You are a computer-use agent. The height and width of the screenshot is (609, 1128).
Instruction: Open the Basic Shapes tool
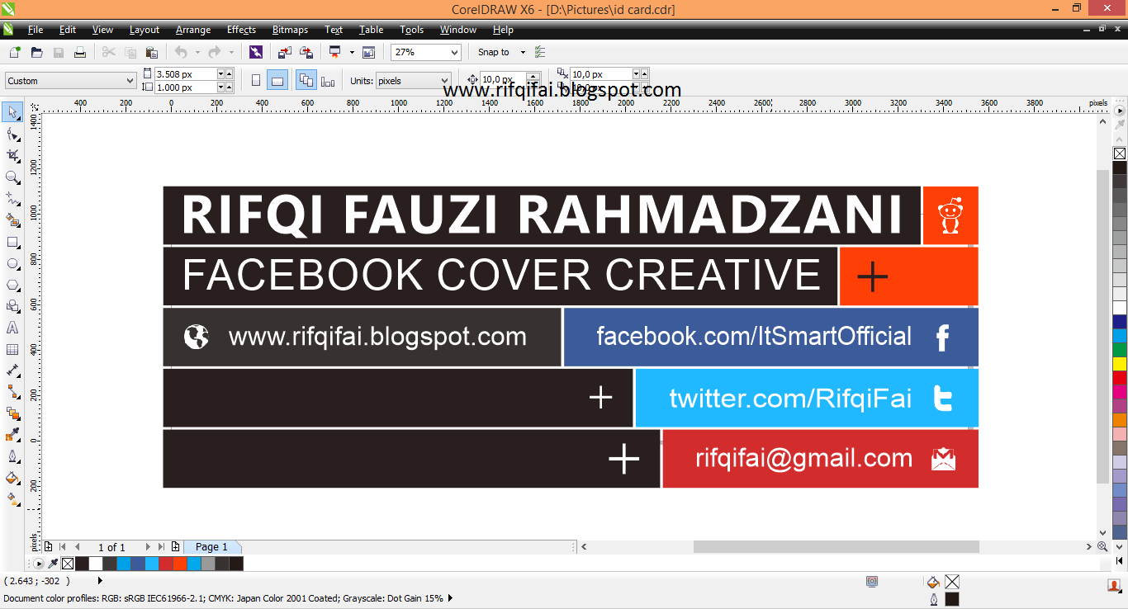(x=12, y=306)
